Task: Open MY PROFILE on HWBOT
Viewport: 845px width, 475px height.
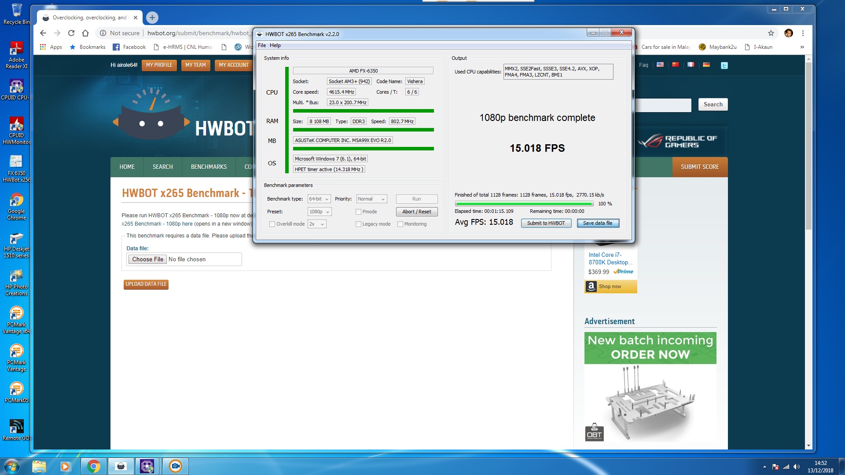Action: (x=159, y=65)
